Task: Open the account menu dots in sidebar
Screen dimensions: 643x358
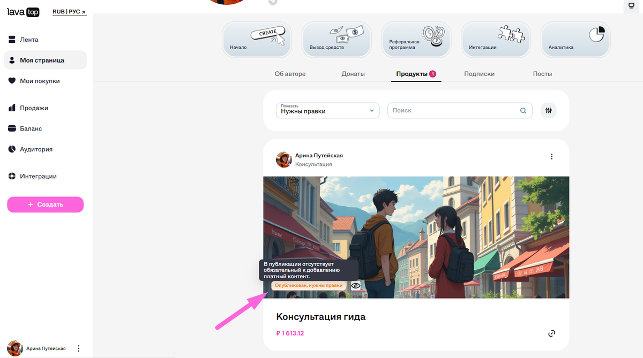Action: pos(79,348)
